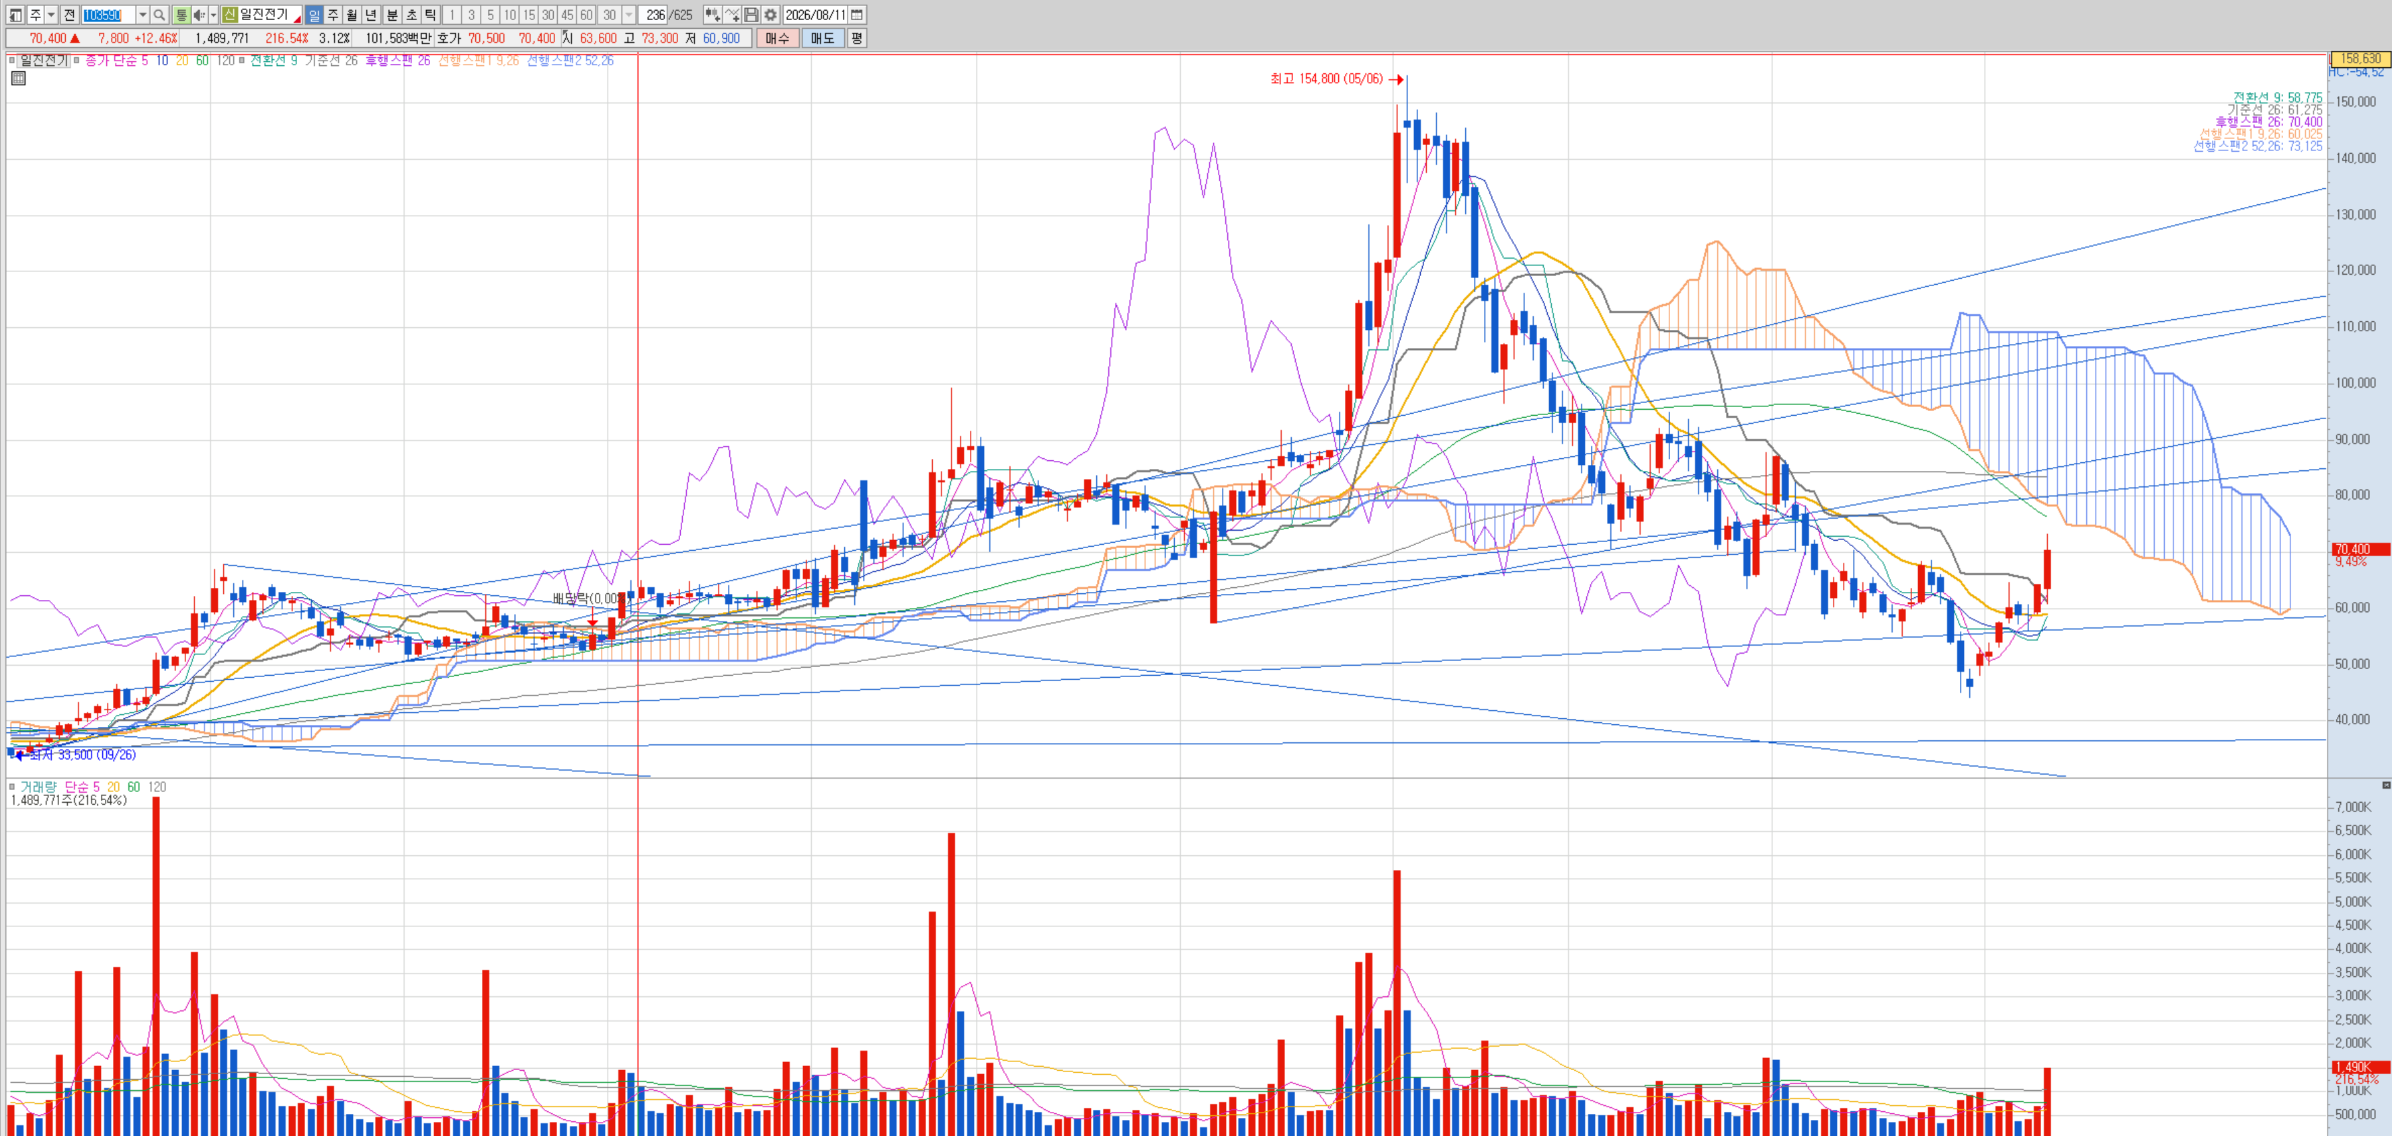
Task: Click the small square marker before 전환선 9
Action: point(241,60)
